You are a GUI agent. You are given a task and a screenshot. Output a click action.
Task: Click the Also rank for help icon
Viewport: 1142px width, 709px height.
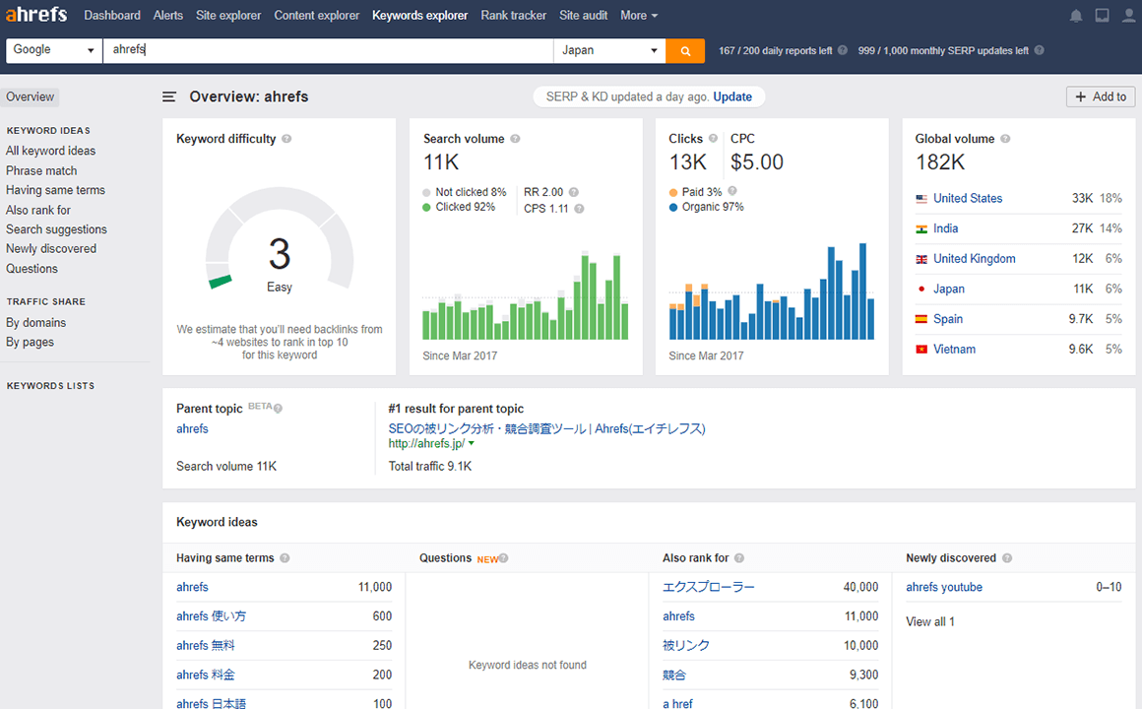pyautogui.click(x=739, y=558)
